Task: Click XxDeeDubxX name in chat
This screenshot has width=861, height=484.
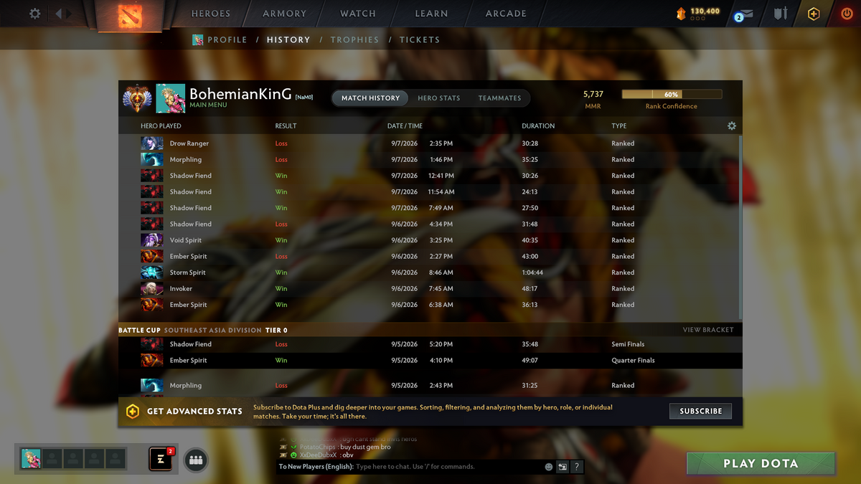Action: click(318, 455)
